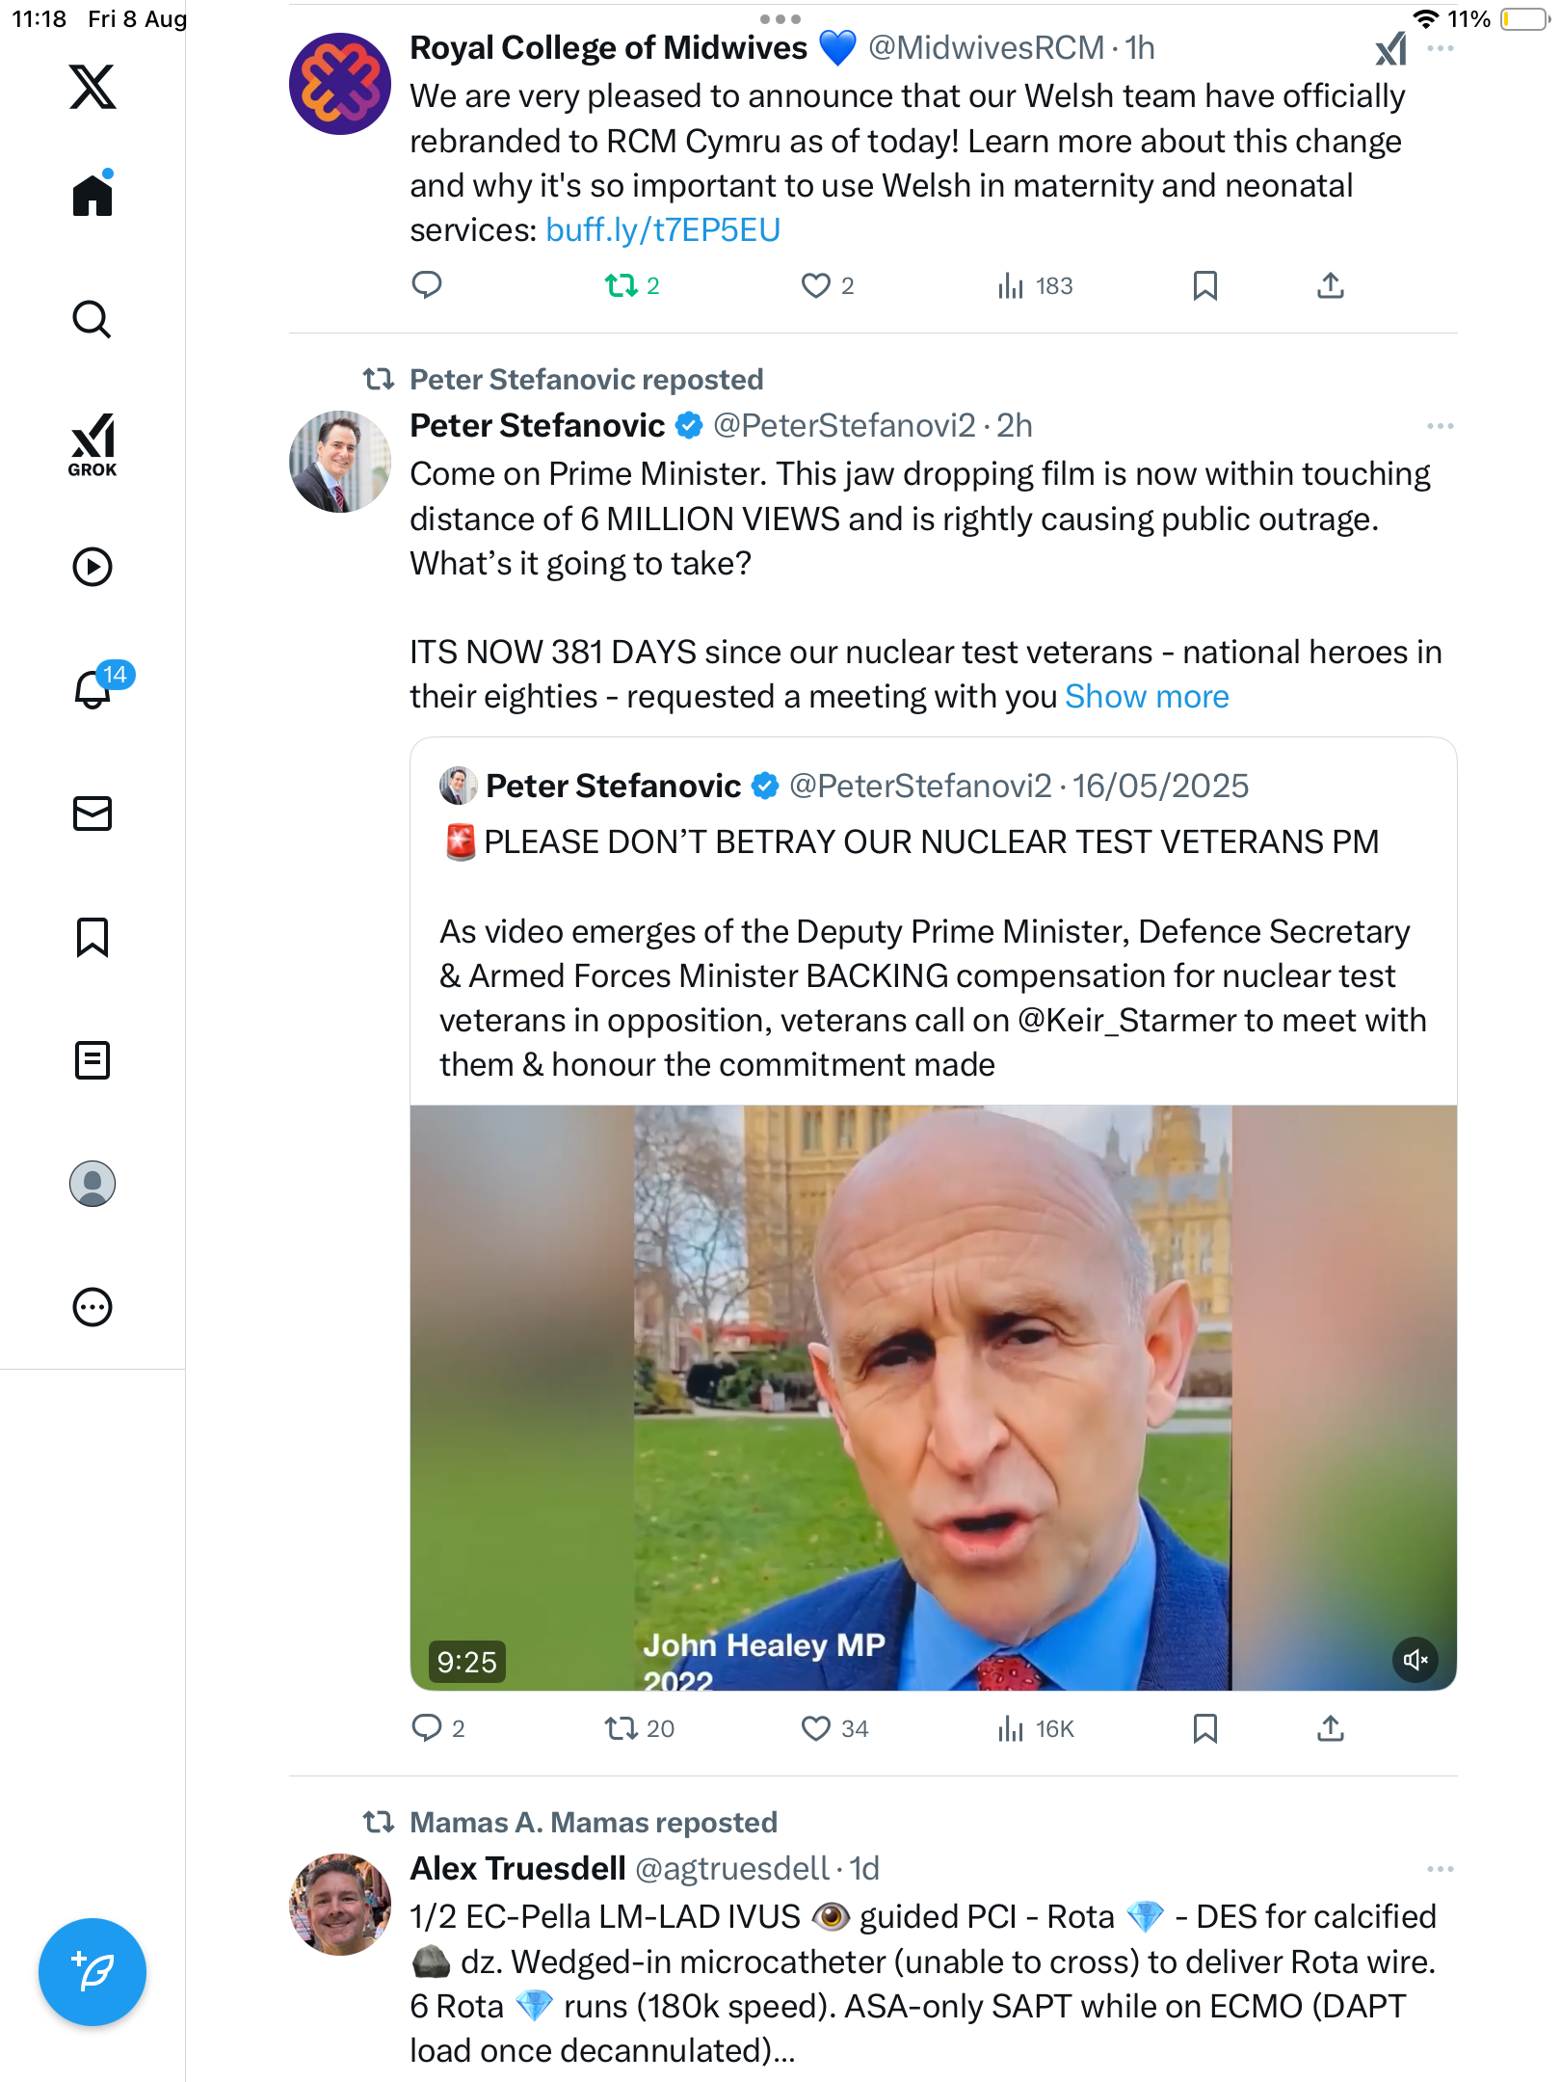The image size is (1561, 2082).
Task: Open the buff.ly/t7EP5EU link
Action: [663, 230]
